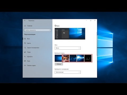Choose the Windows logo wallpaper thumbnail
This screenshot has height=95, width=127.
[58, 58]
